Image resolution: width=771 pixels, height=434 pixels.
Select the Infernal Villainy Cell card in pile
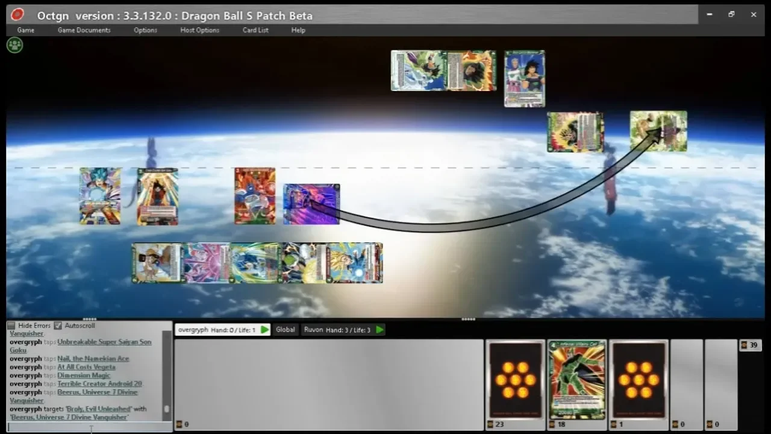click(x=577, y=380)
